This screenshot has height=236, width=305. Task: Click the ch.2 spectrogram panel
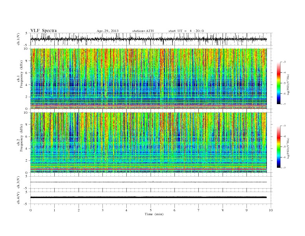point(149,142)
